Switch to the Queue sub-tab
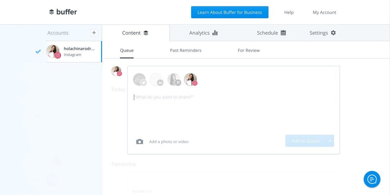Viewport: 390px width, 195px height. 127,51
